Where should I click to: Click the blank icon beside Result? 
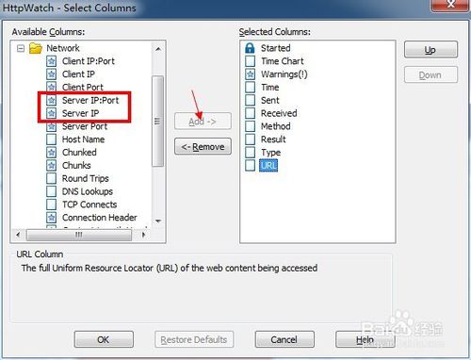pos(250,139)
